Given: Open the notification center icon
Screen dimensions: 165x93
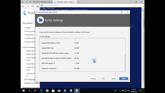Looking at the screenshot, I should pyautogui.click(x=140, y=91).
